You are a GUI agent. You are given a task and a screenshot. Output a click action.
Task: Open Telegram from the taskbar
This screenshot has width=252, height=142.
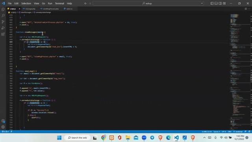(x=152, y=138)
